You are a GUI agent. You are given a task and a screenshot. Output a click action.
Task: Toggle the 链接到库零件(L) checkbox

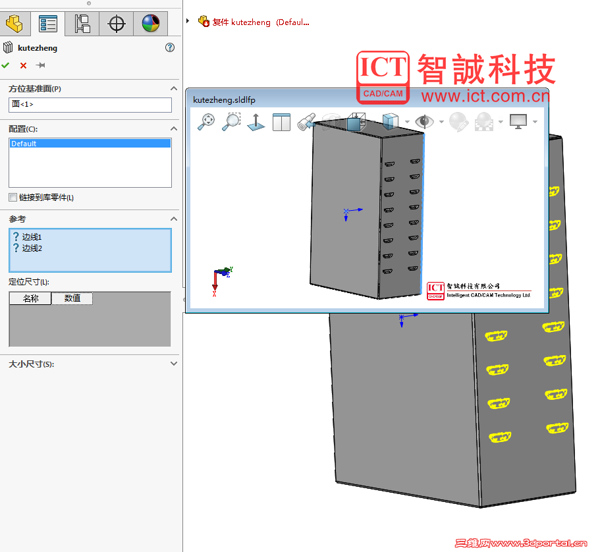13,197
